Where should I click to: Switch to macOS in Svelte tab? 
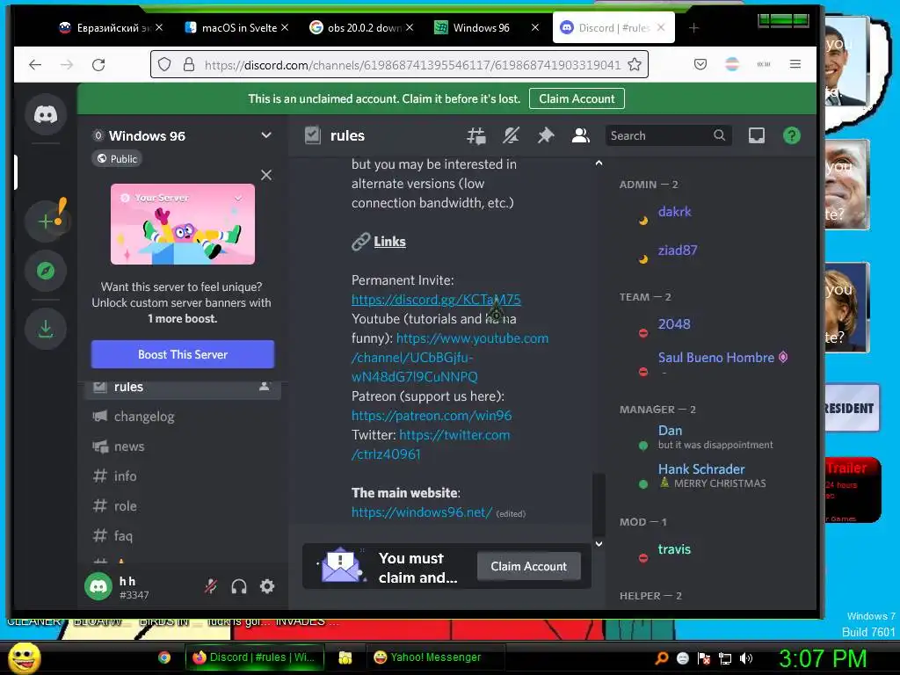(x=237, y=27)
